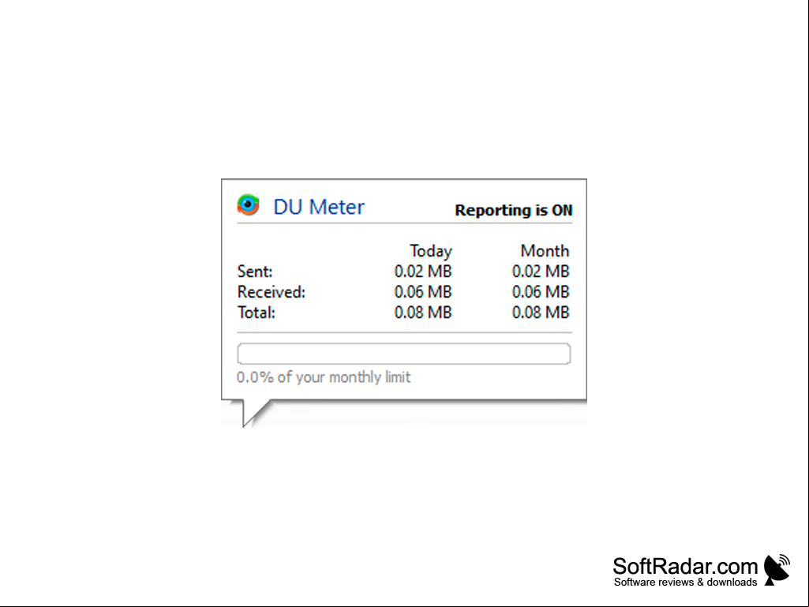Select Month's Sent value 0.02 MB
This screenshot has height=607, width=809.
click(x=541, y=272)
